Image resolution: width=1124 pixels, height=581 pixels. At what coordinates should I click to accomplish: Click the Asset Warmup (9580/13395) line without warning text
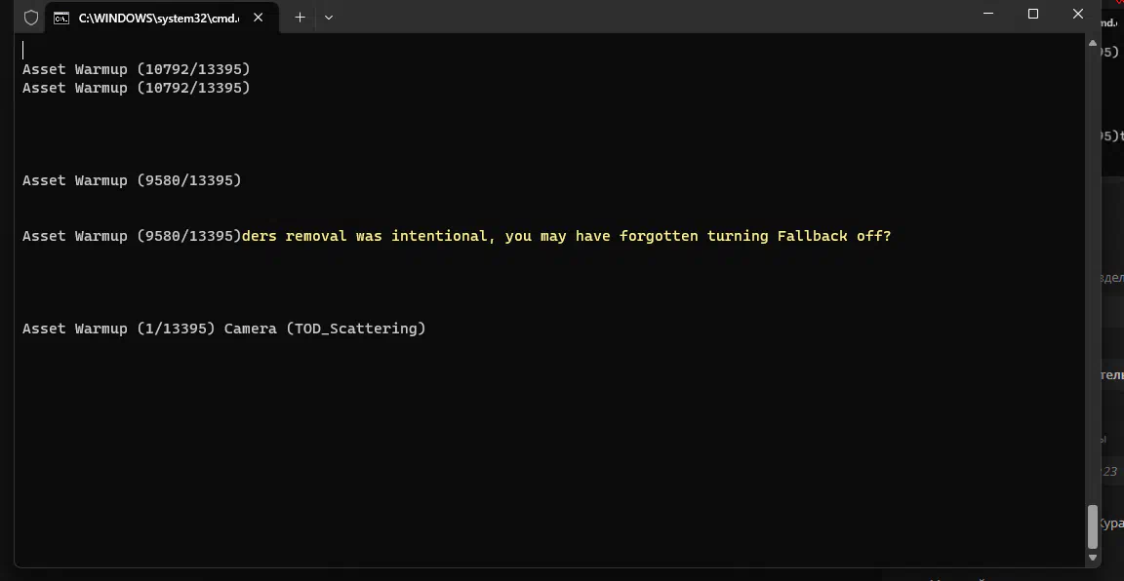coord(132,179)
